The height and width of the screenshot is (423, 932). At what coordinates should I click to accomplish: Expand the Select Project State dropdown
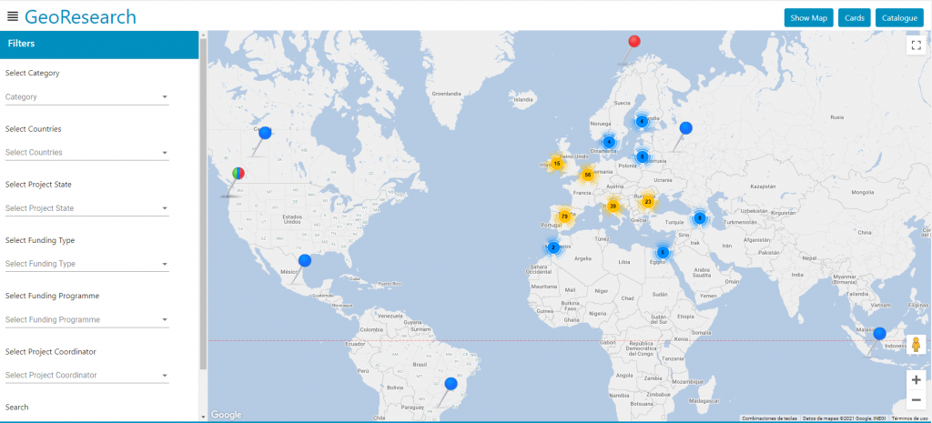[x=86, y=208]
